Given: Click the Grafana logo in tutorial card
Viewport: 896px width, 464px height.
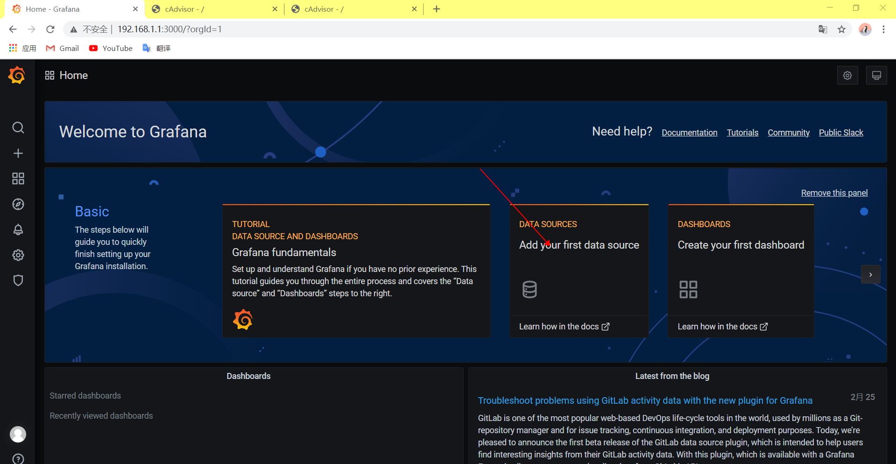Looking at the screenshot, I should coord(243,320).
